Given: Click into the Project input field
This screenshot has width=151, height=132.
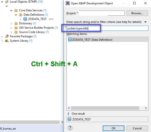Looking at the screenshot, I should 102,13.
